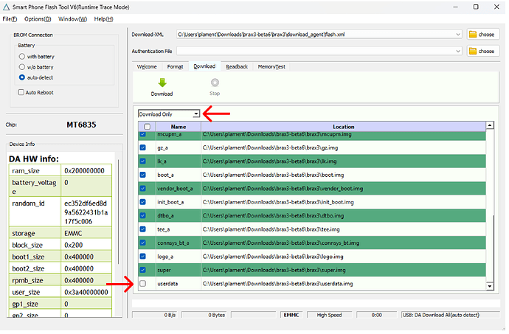
Task: Uncheck the tee_a partition checkbox
Action: pos(143,229)
